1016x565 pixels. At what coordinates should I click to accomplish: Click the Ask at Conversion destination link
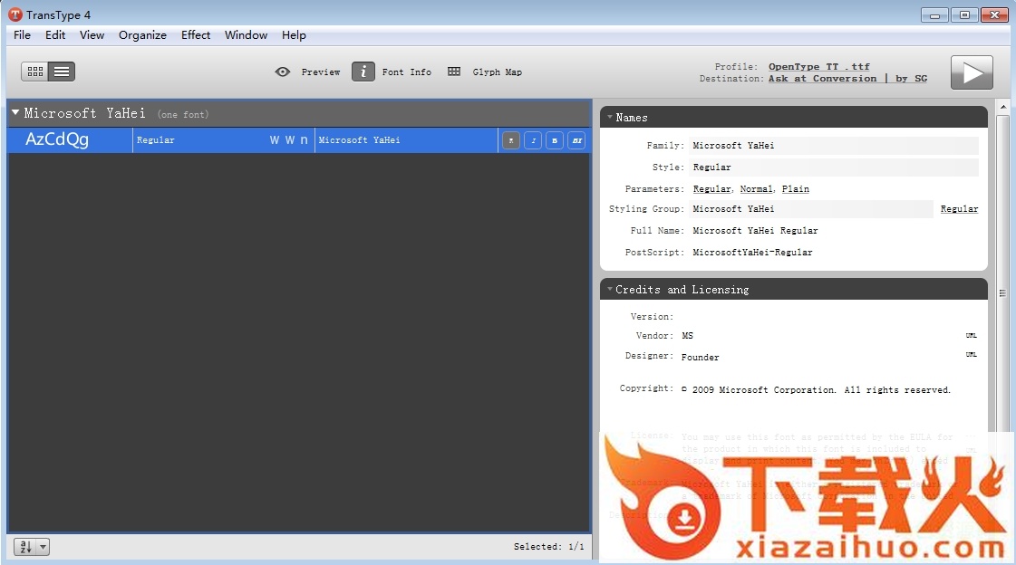(822, 78)
